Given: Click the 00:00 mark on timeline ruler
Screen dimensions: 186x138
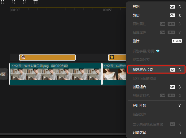Looking at the screenshot, I should tap(15, 10).
